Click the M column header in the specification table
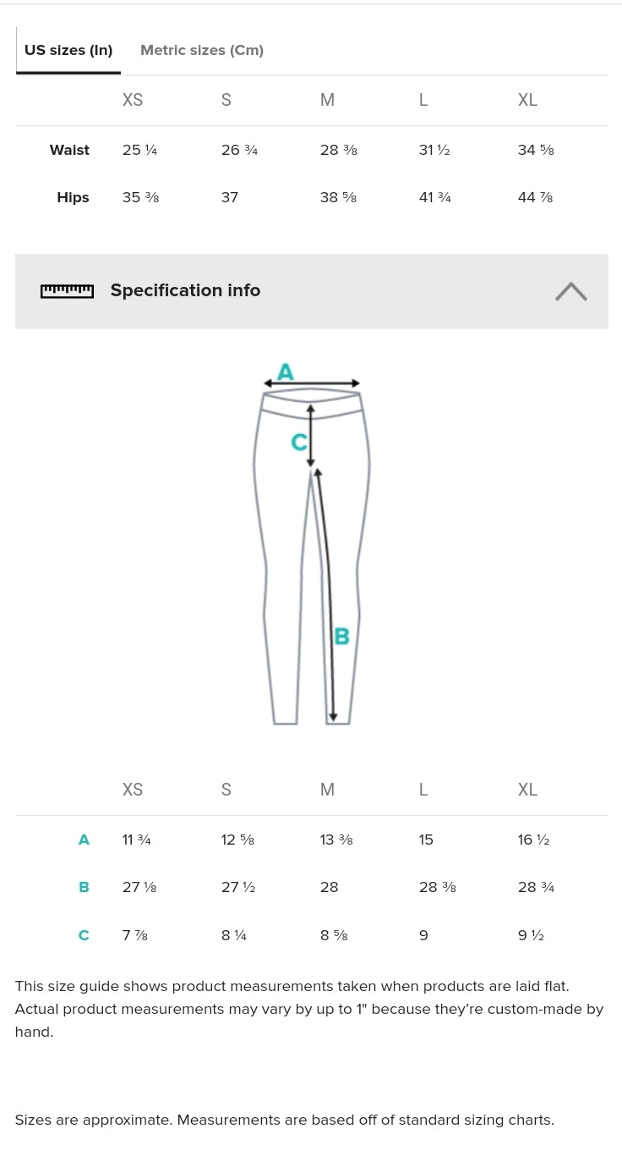 click(327, 790)
